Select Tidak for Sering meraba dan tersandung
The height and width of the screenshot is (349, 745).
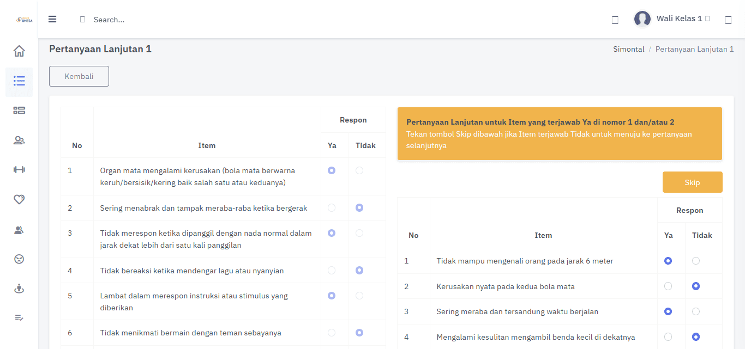(x=695, y=311)
